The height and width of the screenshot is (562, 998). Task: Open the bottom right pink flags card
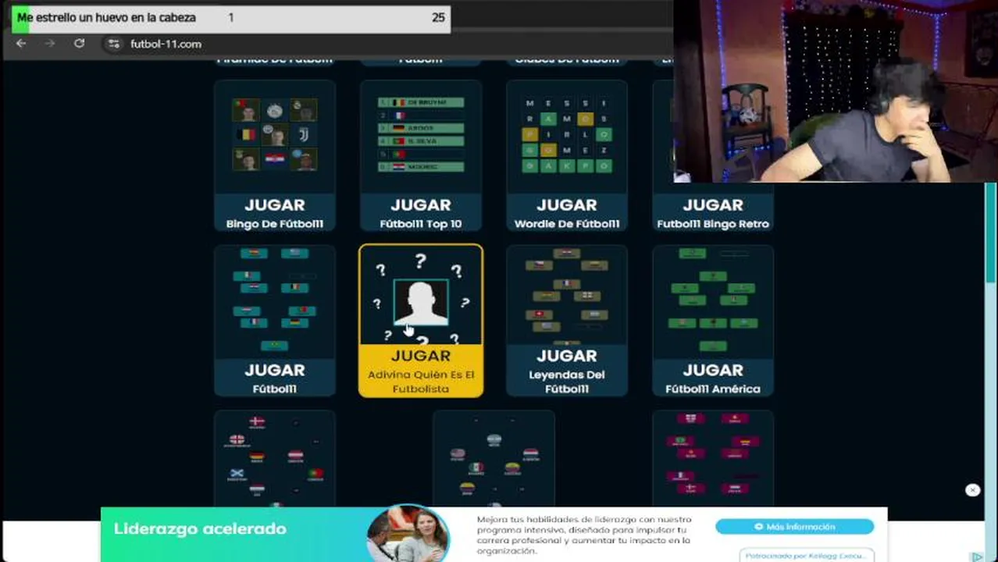[x=713, y=459]
